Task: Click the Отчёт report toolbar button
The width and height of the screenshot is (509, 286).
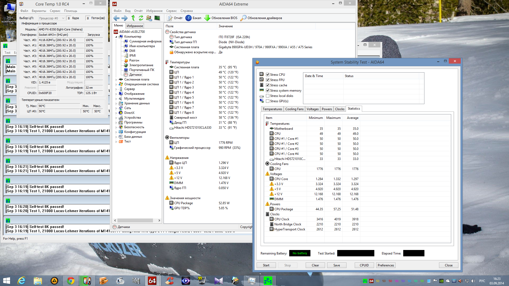Action: [x=175, y=18]
